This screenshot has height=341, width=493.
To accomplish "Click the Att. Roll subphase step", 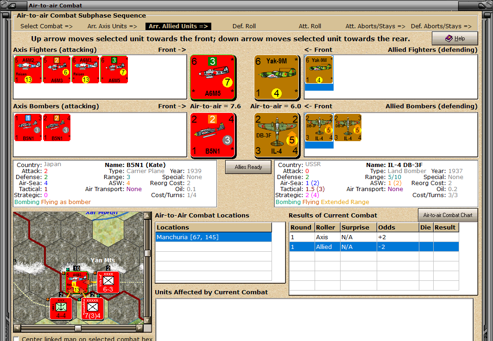I will [310, 26].
